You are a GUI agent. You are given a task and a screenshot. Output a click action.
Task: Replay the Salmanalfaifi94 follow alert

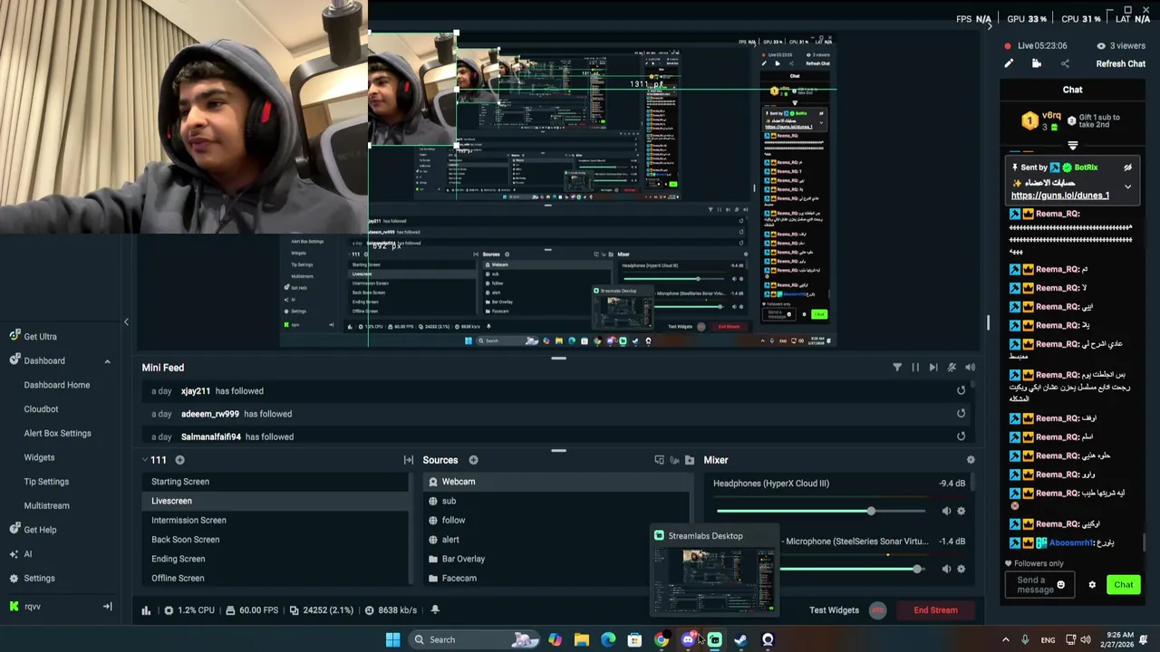[961, 436]
